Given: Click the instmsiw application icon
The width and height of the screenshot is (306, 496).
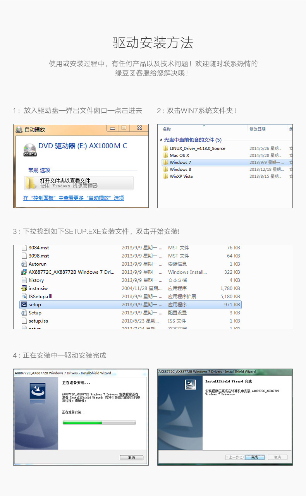Looking at the screenshot, I should click(x=24, y=288).
